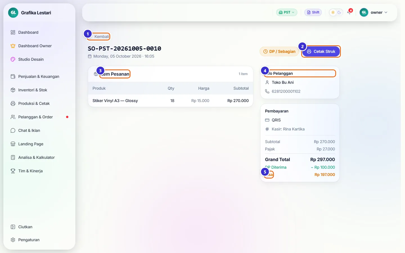Switch to light mode sun icon
The image size is (405, 253).
click(x=333, y=12)
